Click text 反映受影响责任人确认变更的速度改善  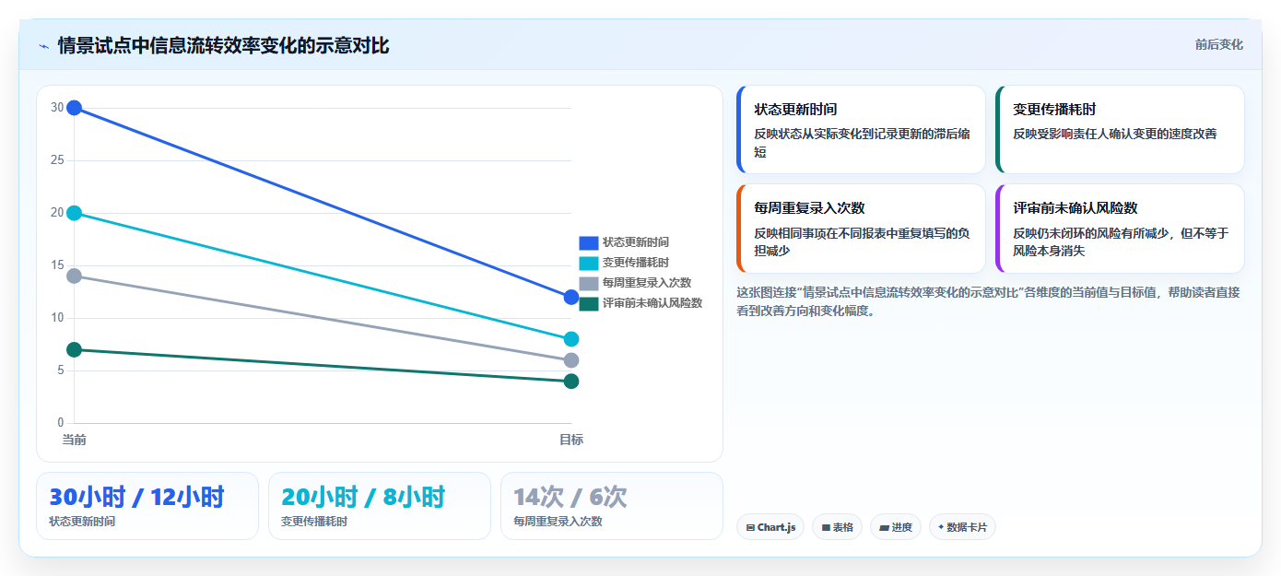pyautogui.click(x=1115, y=134)
